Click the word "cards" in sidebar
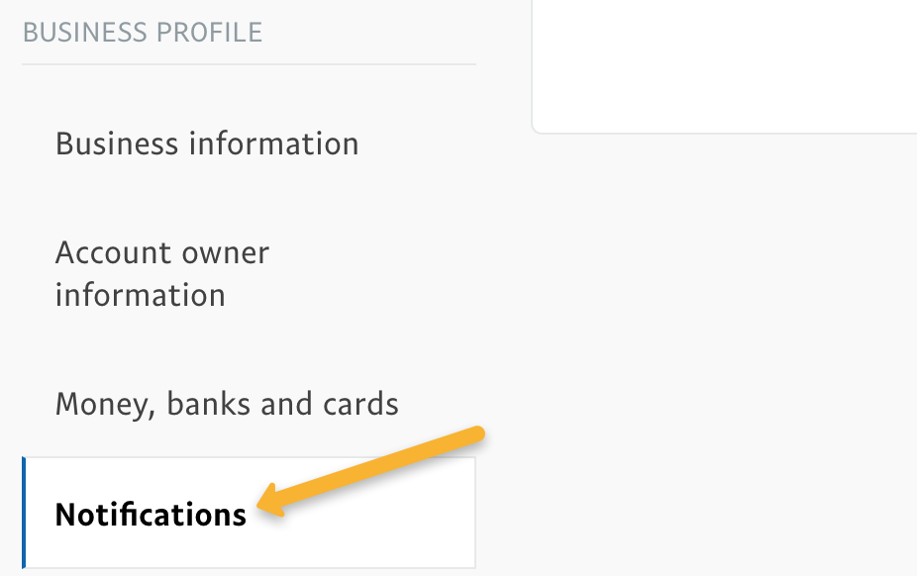Image resolution: width=917 pixels, height=576 pixels. click(359, 404)
